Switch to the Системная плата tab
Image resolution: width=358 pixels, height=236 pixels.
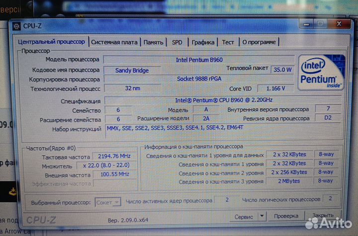click(114, 42)
